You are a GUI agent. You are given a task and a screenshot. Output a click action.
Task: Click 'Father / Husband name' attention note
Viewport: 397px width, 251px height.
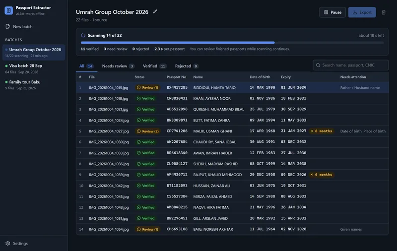point(360,88)
